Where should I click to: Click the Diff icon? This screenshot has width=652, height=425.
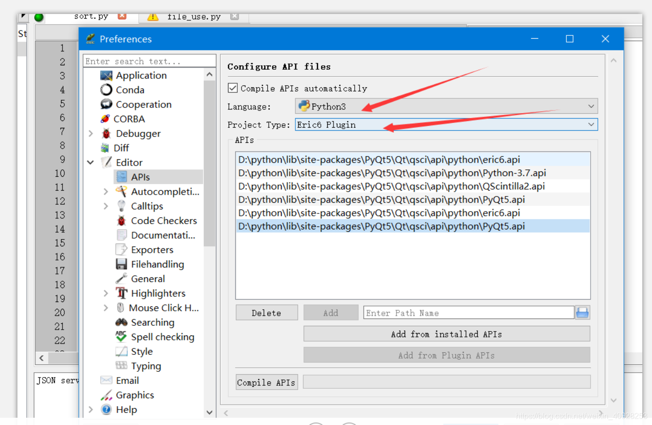click(x=105, y=148)
